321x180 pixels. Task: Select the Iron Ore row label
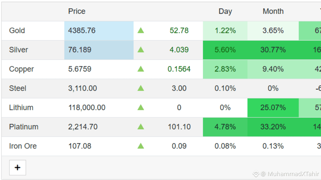point(23,146)
